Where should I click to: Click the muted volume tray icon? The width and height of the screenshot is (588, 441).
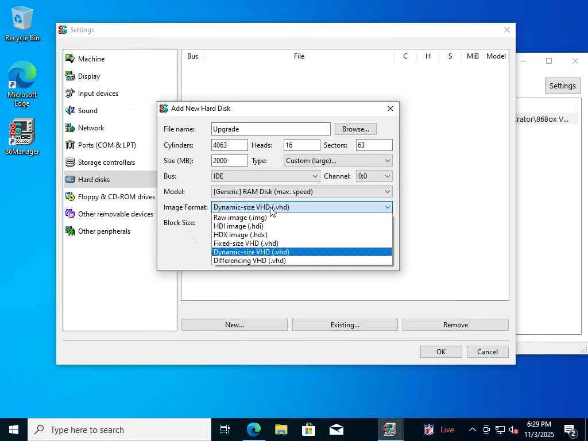514,430
